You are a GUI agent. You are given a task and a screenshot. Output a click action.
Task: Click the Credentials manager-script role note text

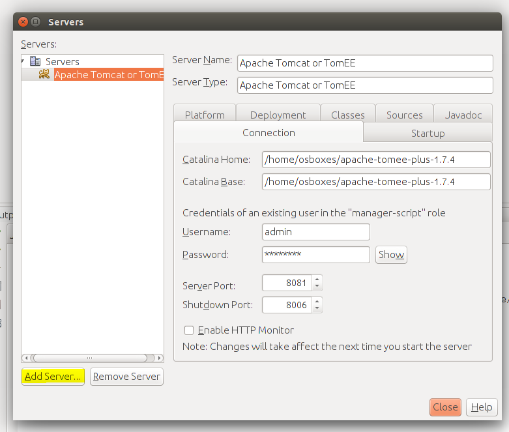coord(314,213)
